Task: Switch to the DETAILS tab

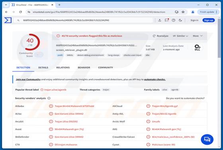Action: (43, 67)
